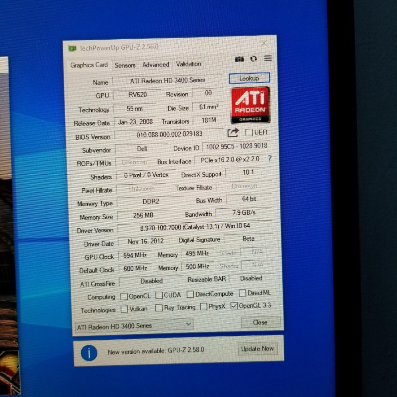Click the Close button
Image resolution: width=397 pixels, height=397 pixels.
(260, 322)
